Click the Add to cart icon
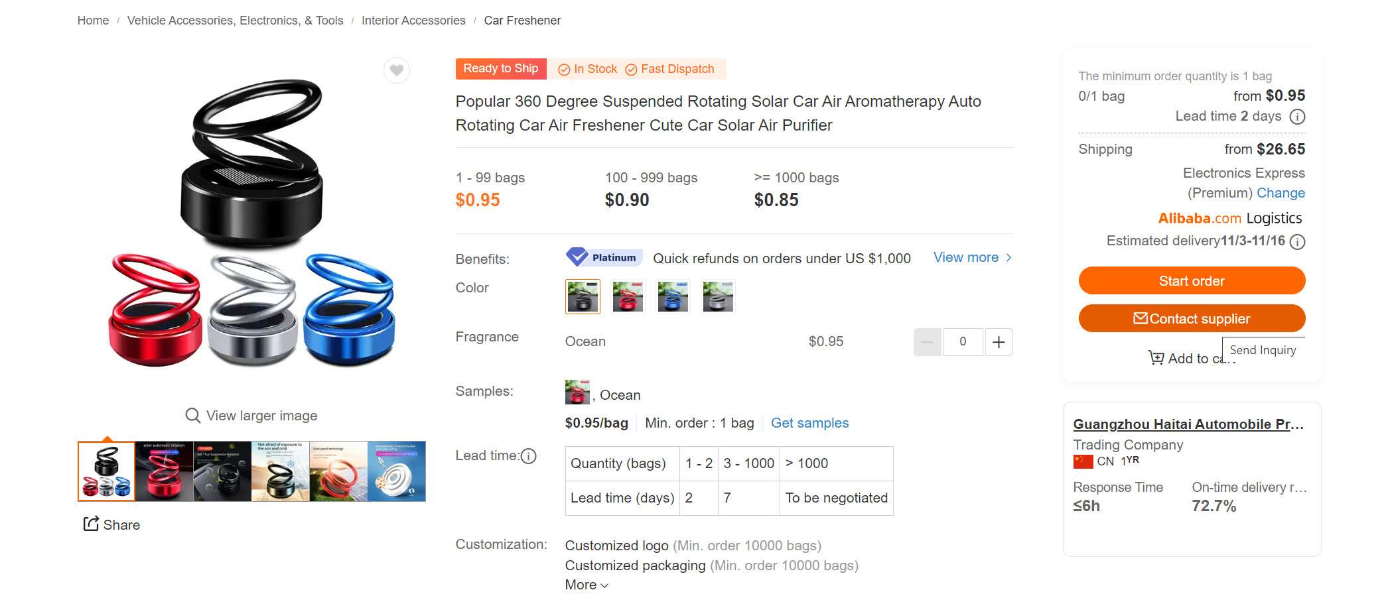The width and height of the screenshot is (1386, 596). pos(1156,358)
